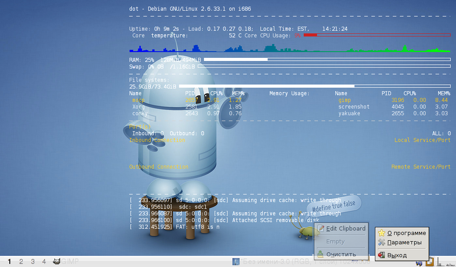
Task: Click the 'gimp' memory usage row name
Action: pos(345,100)
